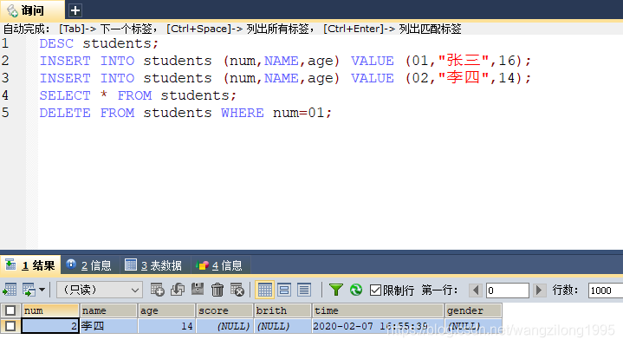Image resolution: width=623 pixels, height=346 pixels.
Task: Click the INSERT line containing 李四
Action: pyautogui.click(x=285, y=78)
